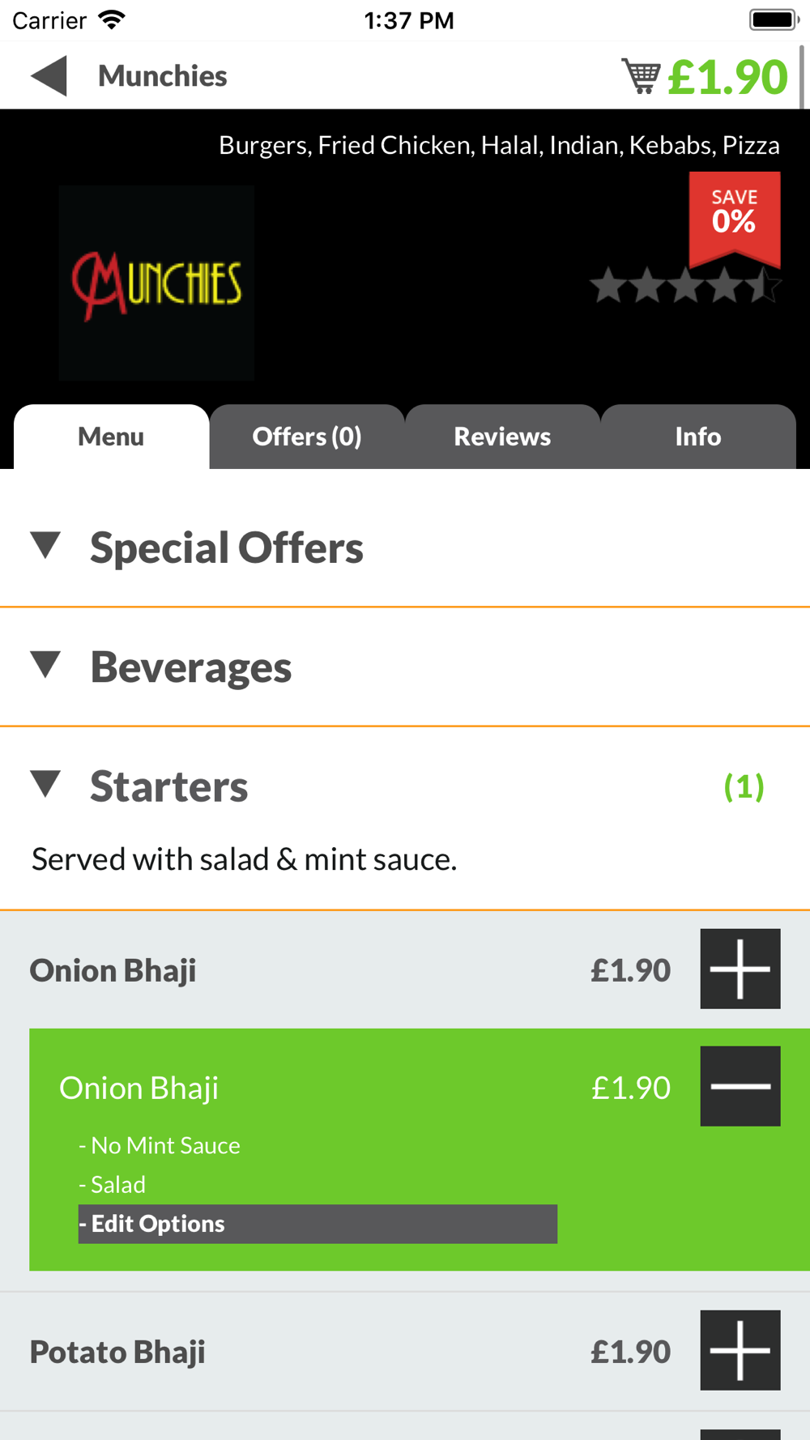Switch to the Reviews tab
The width and height of the screenshot is (810, 1440).
click(502, 437)
